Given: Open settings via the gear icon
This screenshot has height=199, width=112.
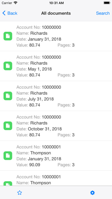Looking at the screenshot, I should [92, 193].
